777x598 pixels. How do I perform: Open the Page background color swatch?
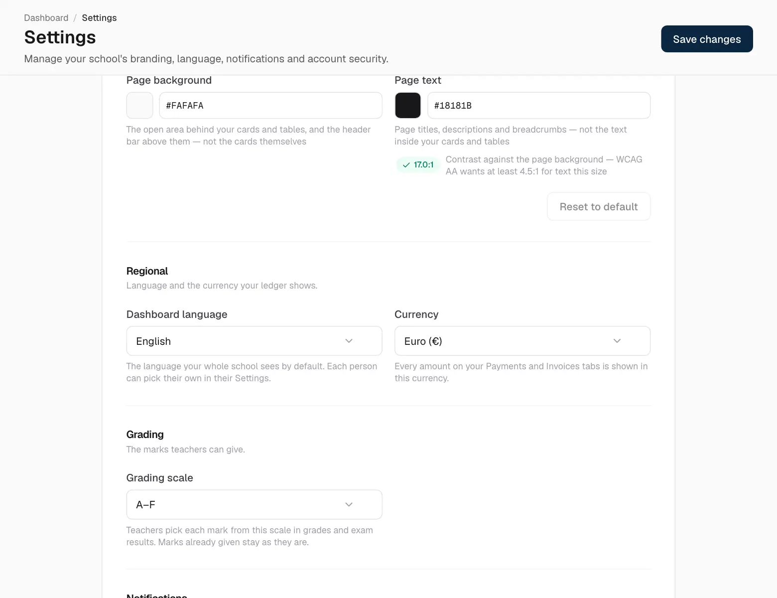click(x=139, y=105)
